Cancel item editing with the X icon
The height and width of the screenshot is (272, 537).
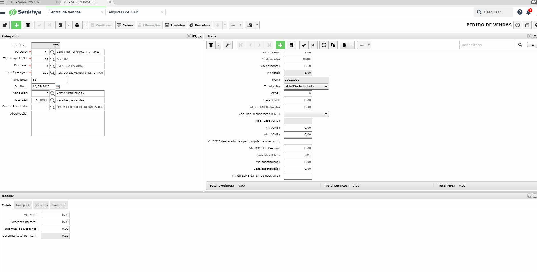[x=313, y=45]
